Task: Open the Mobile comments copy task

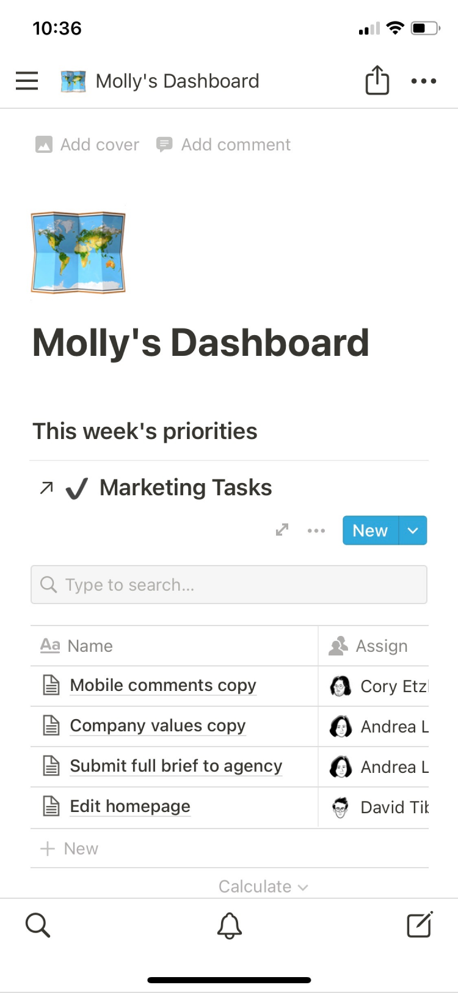Action: pos(162,685)
